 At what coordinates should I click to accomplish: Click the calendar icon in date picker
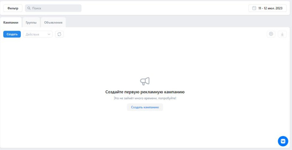point(254,8)
